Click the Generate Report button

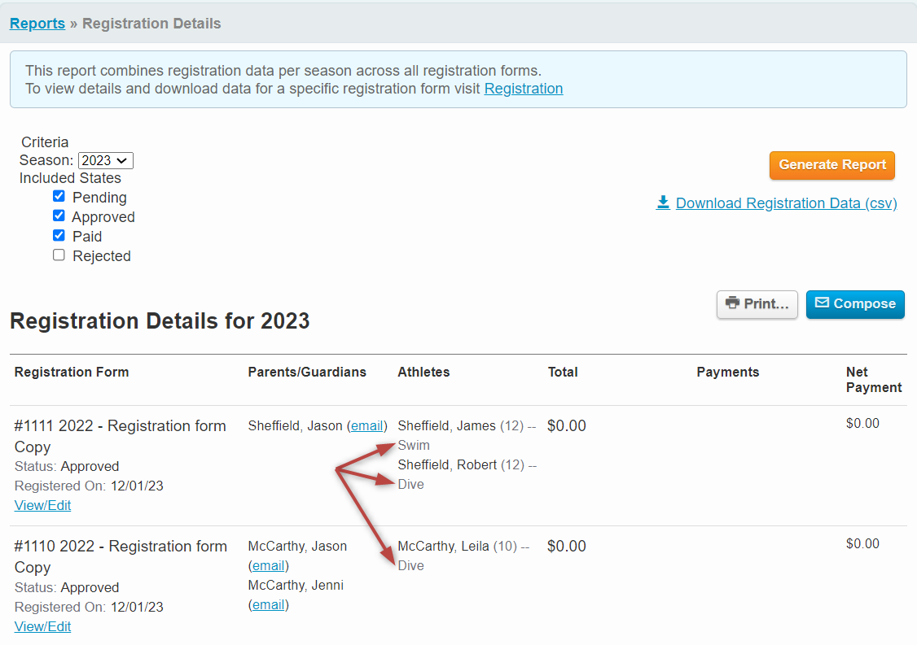point(832,165)
